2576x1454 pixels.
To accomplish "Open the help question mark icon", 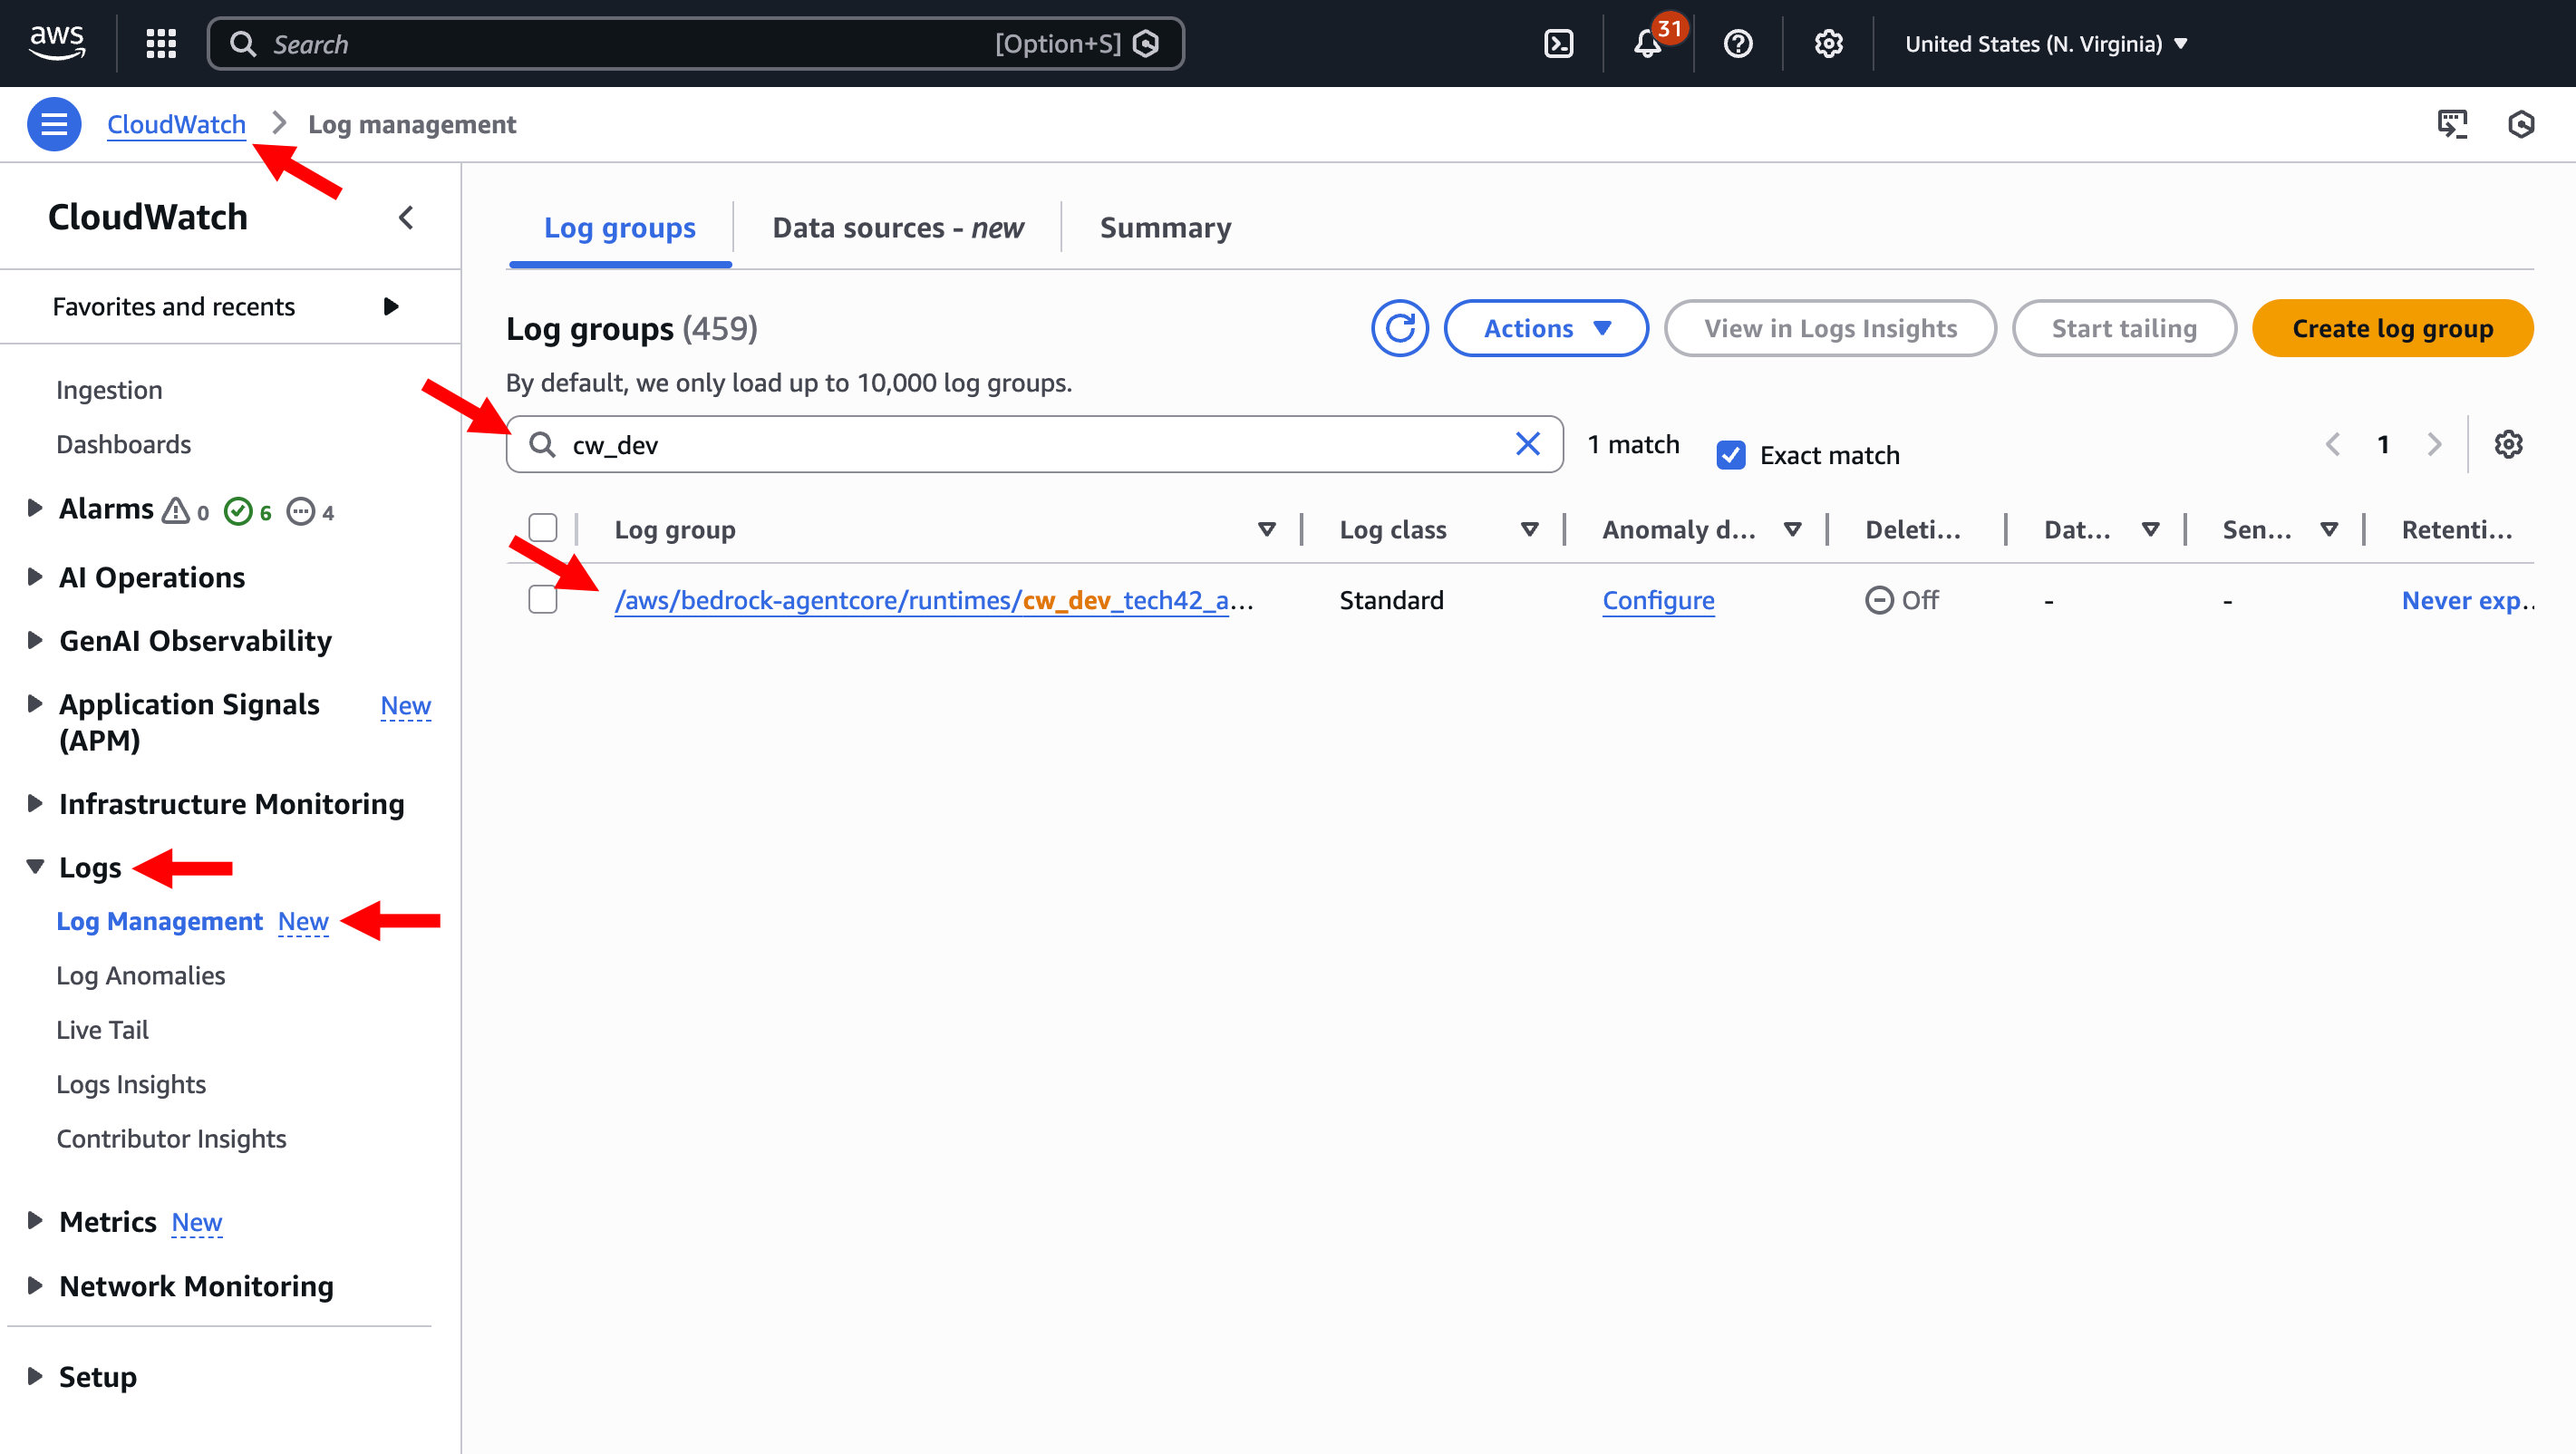I will click(x=1738, y=44).
